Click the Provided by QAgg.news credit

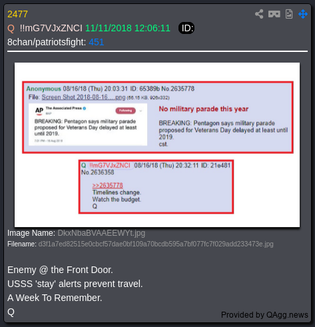tap(264, 315)
